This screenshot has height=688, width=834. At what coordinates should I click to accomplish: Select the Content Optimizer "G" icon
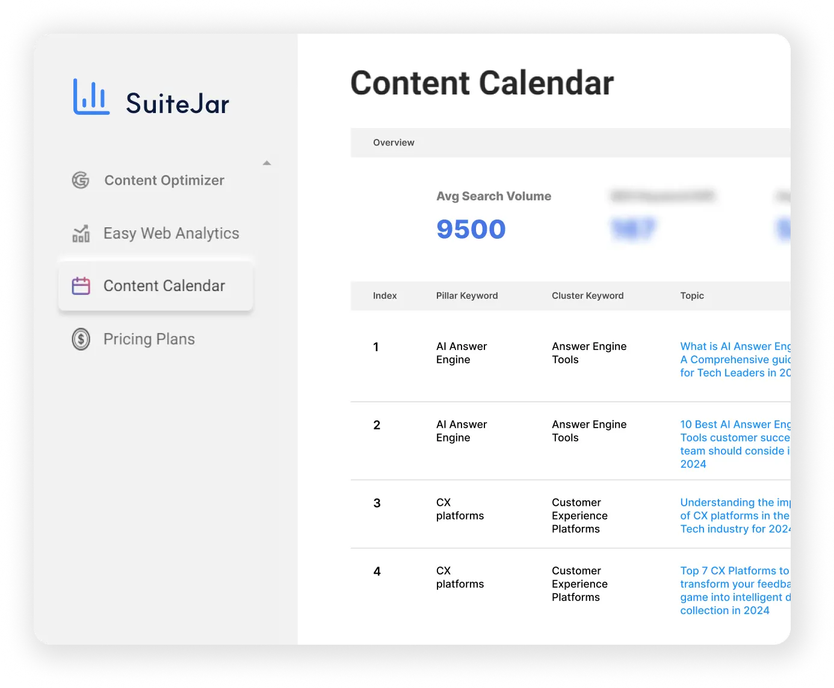click(x=81, y=180)
